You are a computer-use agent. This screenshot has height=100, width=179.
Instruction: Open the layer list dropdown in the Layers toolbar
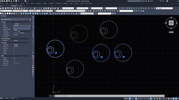70,11
